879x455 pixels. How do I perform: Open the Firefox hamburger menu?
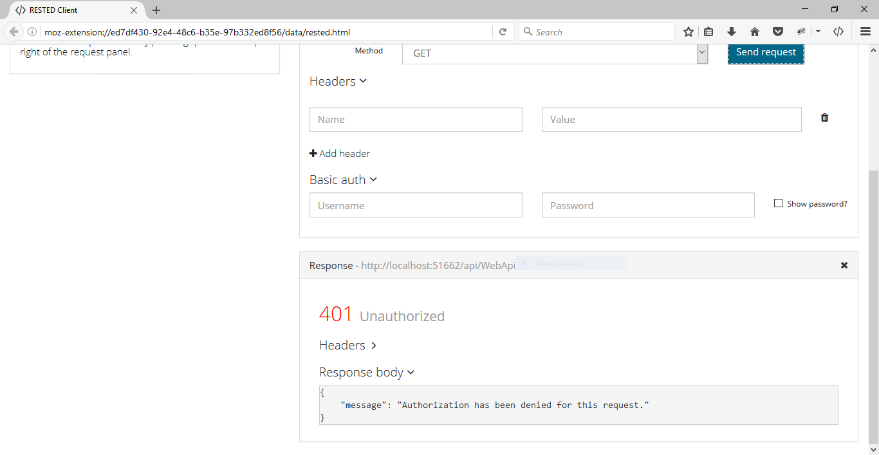coord(865,32)
